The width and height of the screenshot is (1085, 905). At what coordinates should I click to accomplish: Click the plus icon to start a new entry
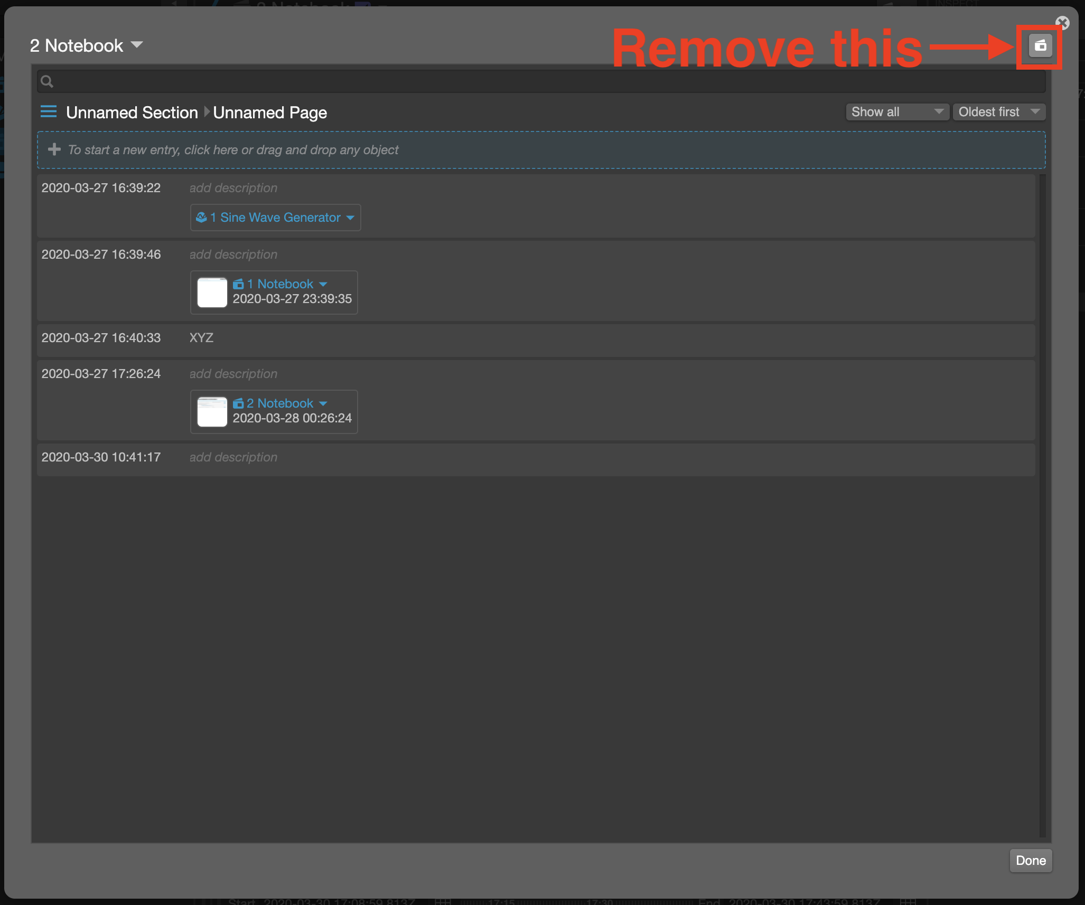(x=54, y=149)
